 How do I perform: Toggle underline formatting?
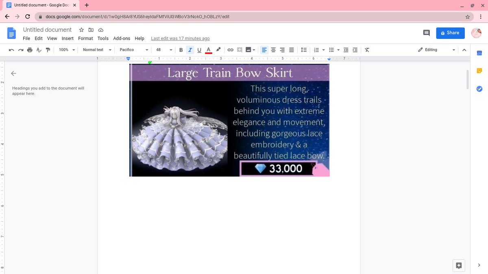click(x=199, y=50)
